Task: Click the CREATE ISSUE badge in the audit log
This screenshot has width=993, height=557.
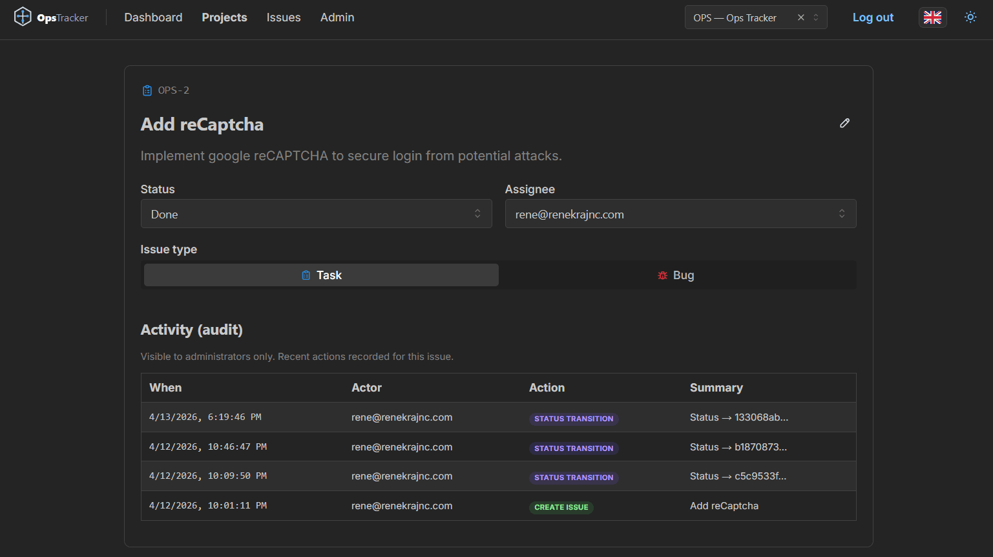Action: click(561, 507)
